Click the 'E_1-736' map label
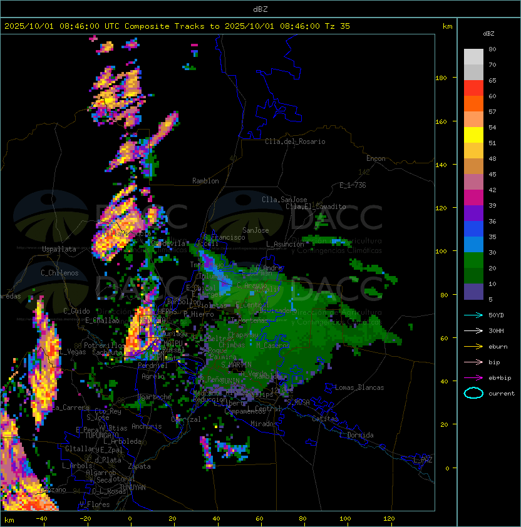Screen dimensions: 521x527 353,185
